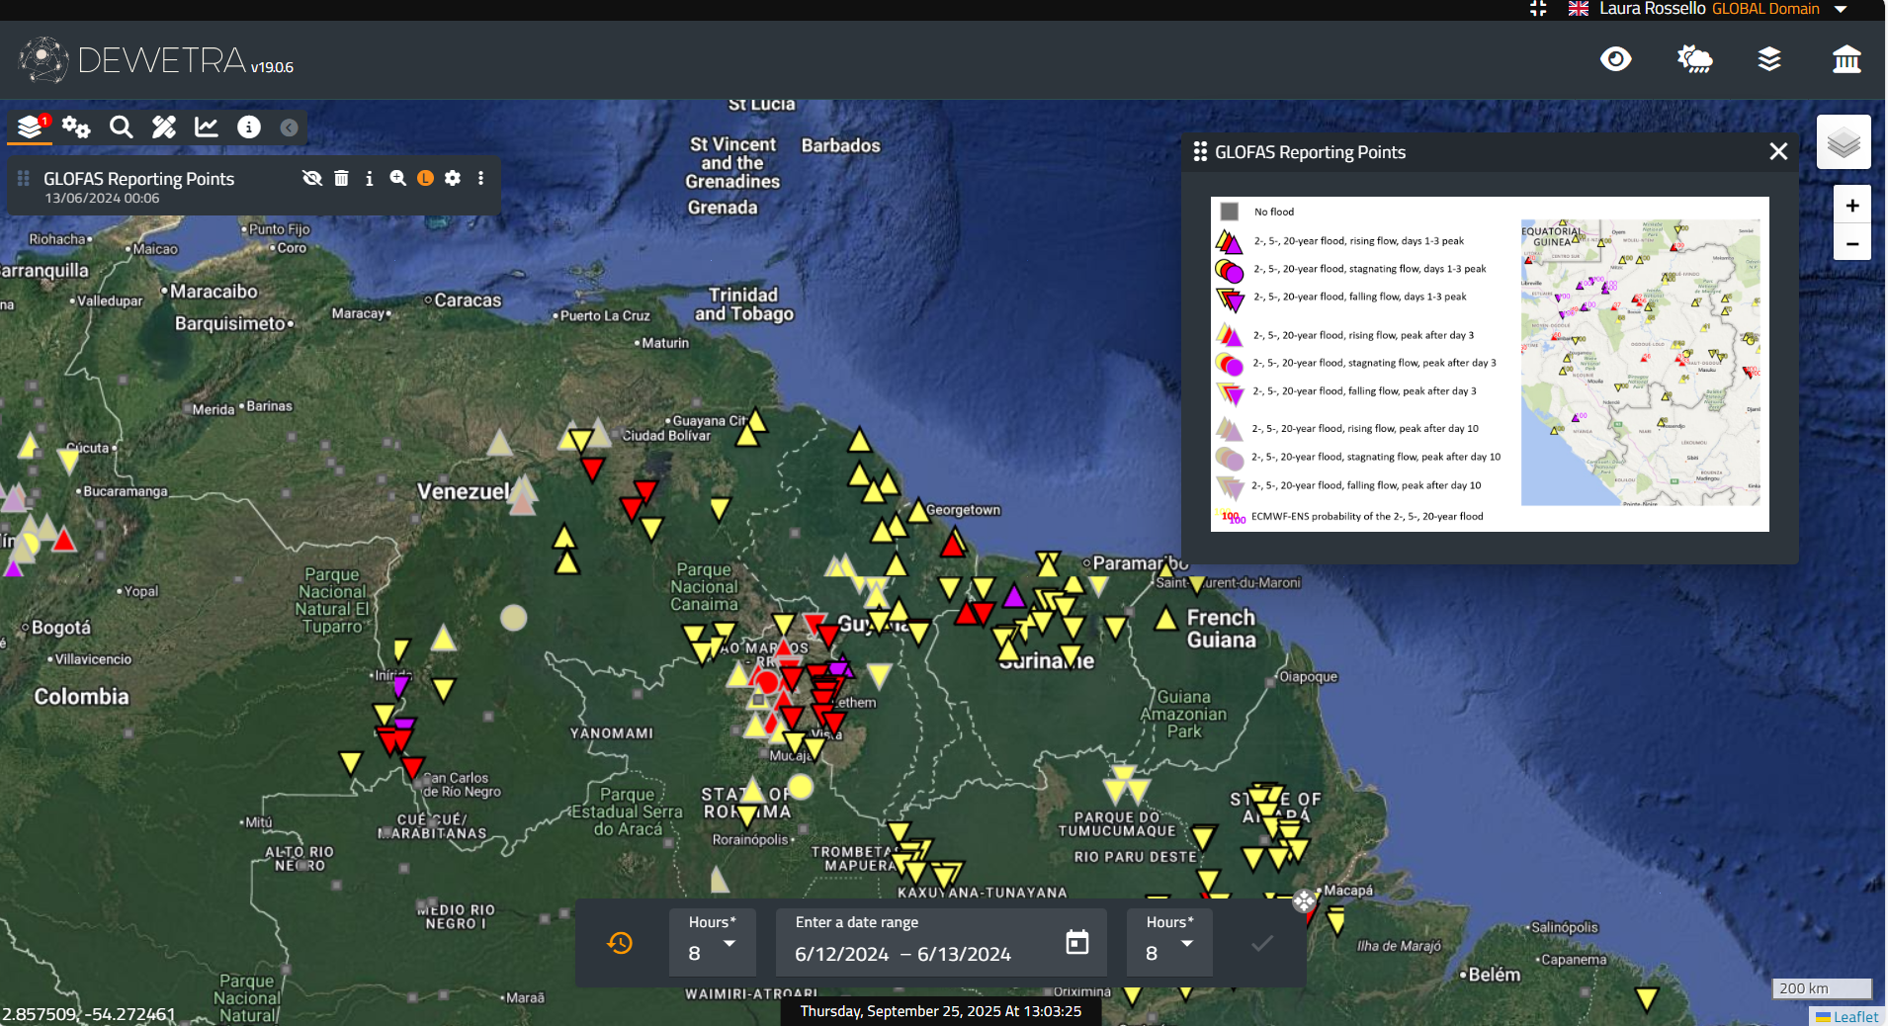The image size is (1888, 1026).
Task: Collapse the left toolbar panel arrow
Action: [x=289, y=128]
